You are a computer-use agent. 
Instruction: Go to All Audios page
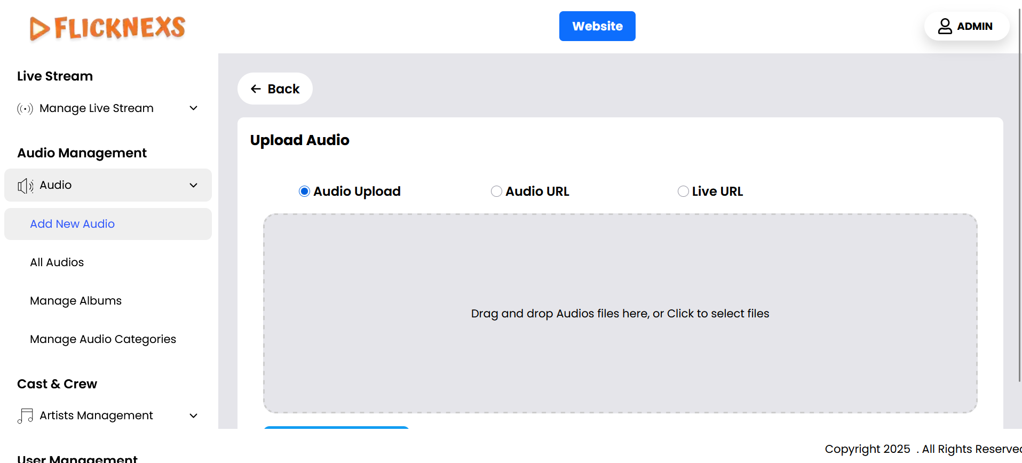[57, 262]
